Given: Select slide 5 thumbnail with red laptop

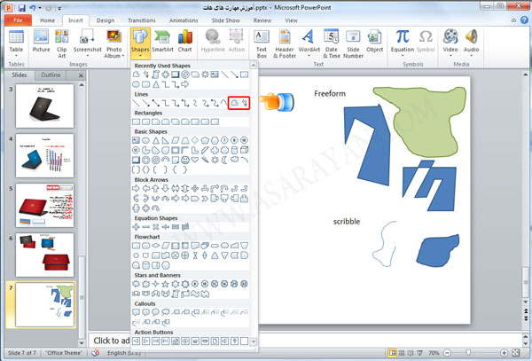Looking at the screenshot, I should click(x=44, y=205).
